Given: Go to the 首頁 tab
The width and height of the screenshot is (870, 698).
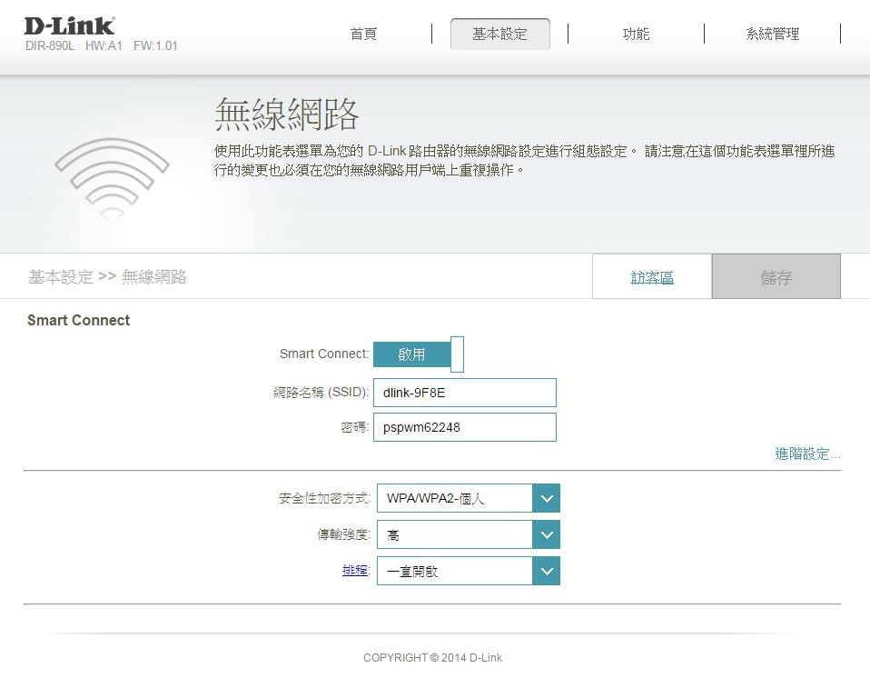Looking at the screenshot, I should coord(363,35).
